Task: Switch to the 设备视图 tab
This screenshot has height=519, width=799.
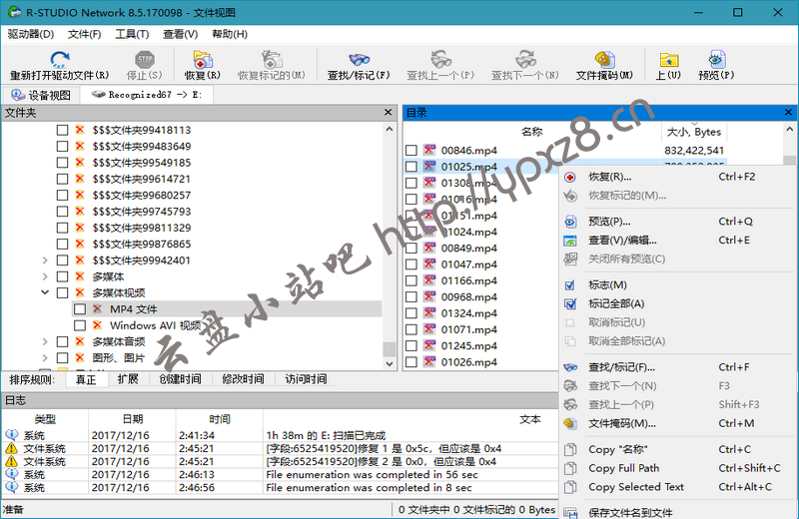Action: coord(41,95)
